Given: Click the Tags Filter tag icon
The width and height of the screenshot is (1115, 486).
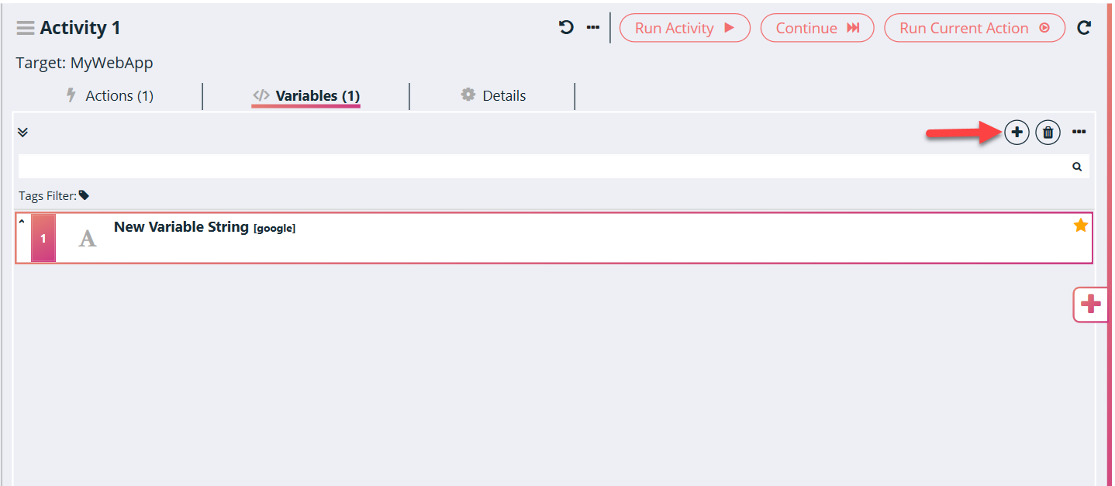Looking at the screenshot, I should [x=84, y=196].
